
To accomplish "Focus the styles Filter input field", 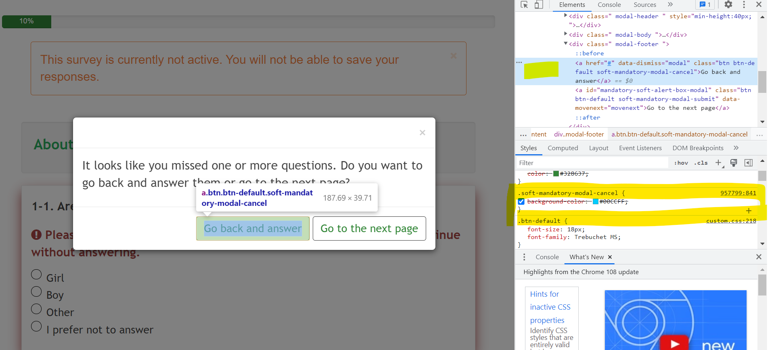I will point(592,163).
